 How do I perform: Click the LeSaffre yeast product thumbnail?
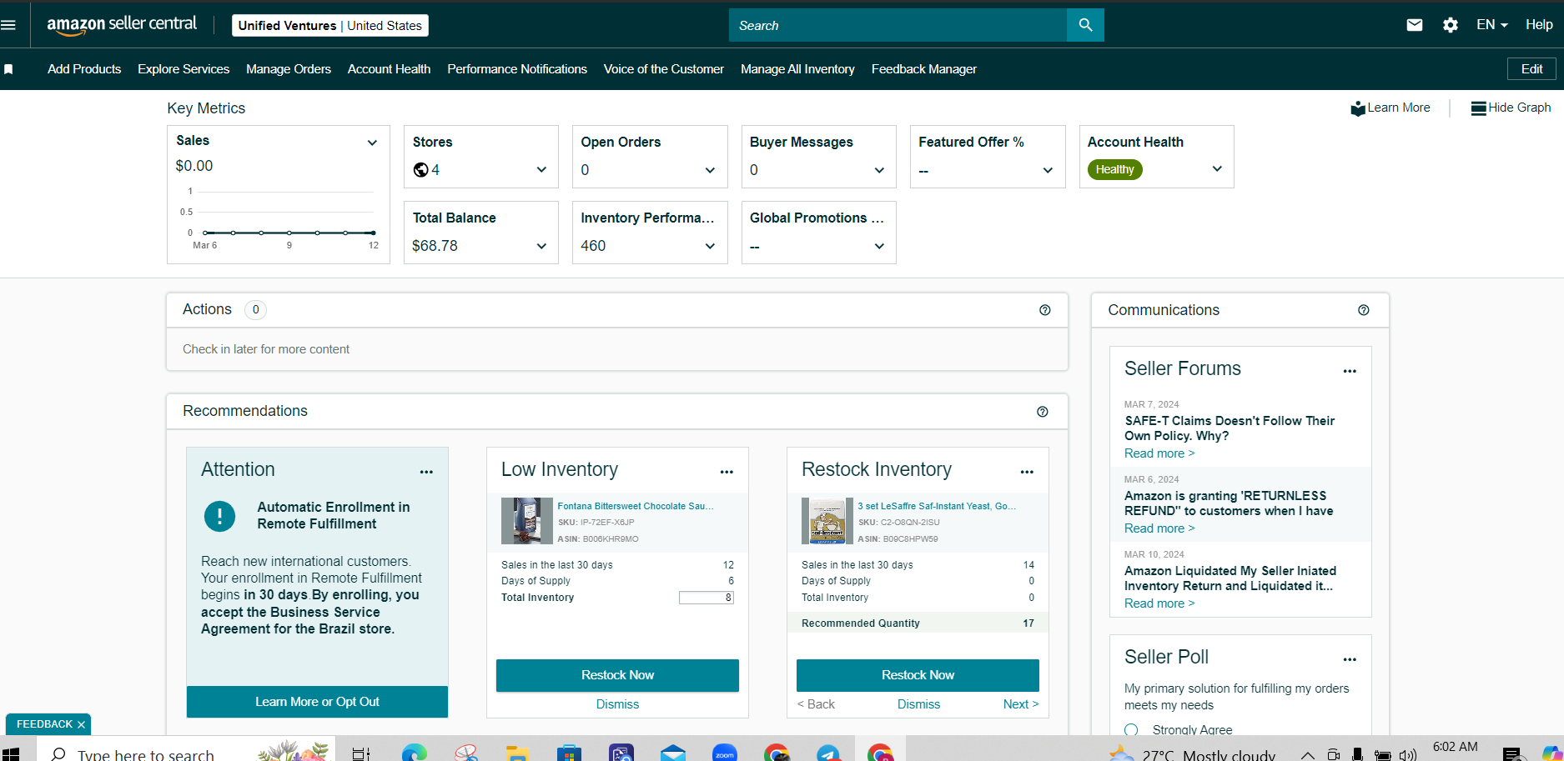(x=827, y=521)
